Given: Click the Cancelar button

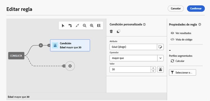Looking at the screenshot, I should click(176, 9).
